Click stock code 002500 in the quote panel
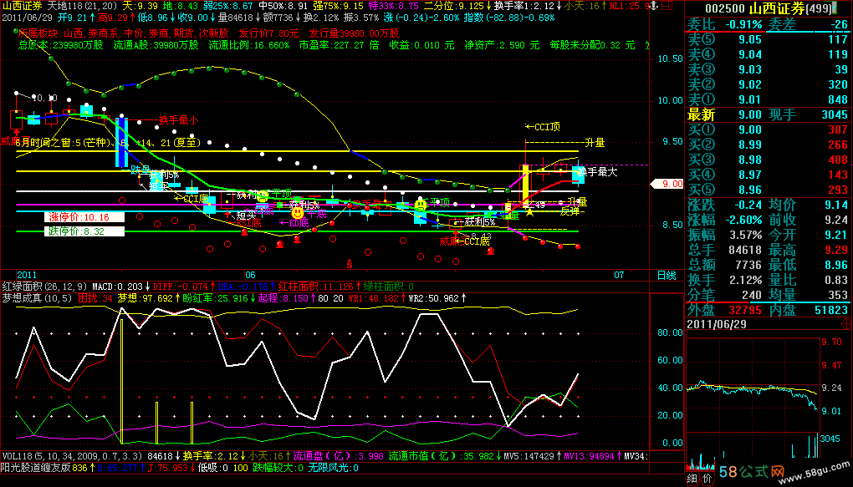Viewport: 853px width, 487px height. (724, 8)
